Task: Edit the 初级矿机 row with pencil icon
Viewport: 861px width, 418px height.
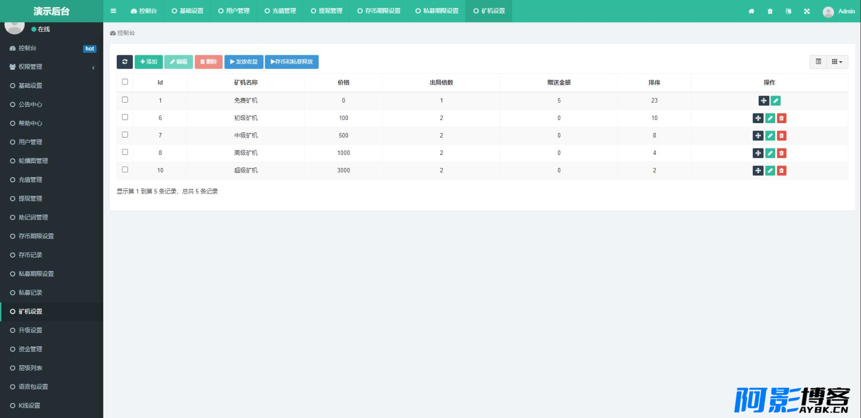Action: (x=770, y=118)
